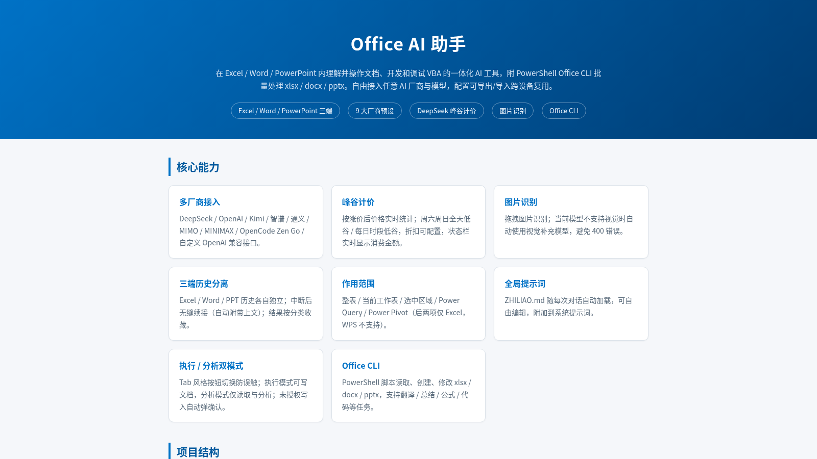Click description text starting "Excel / Word / PPT 历史"
Screen dimensions: 817x459
click(x=246, y=313)
